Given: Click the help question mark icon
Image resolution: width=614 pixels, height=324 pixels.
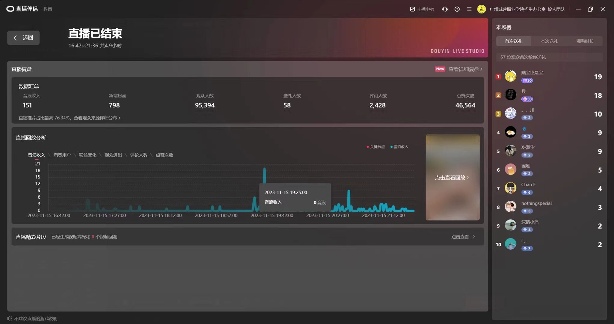Looking at the screenshot, I should [x=457, y=9].
